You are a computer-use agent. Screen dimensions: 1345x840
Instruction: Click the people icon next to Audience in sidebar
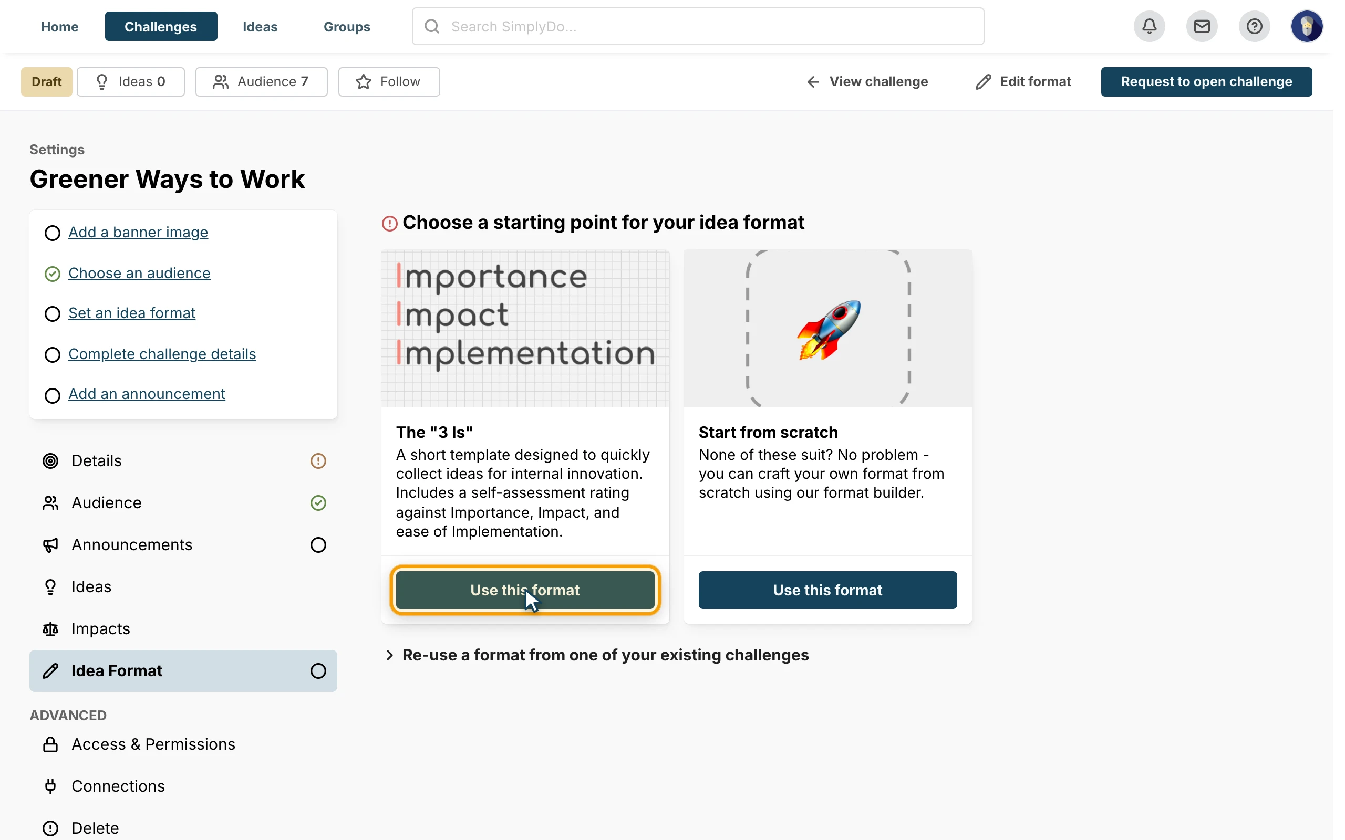point(50,503)
